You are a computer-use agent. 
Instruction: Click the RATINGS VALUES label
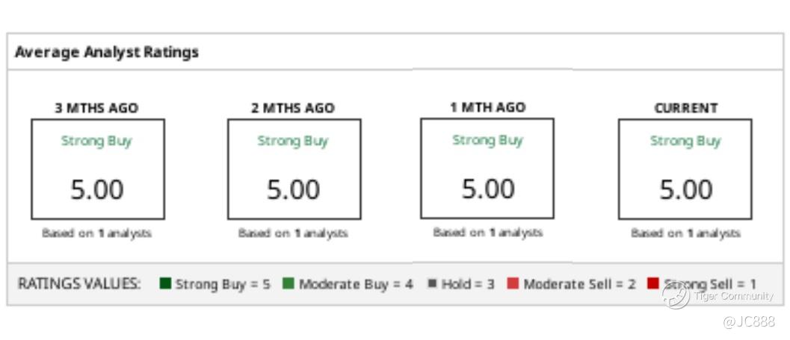[x=80, y=283]
